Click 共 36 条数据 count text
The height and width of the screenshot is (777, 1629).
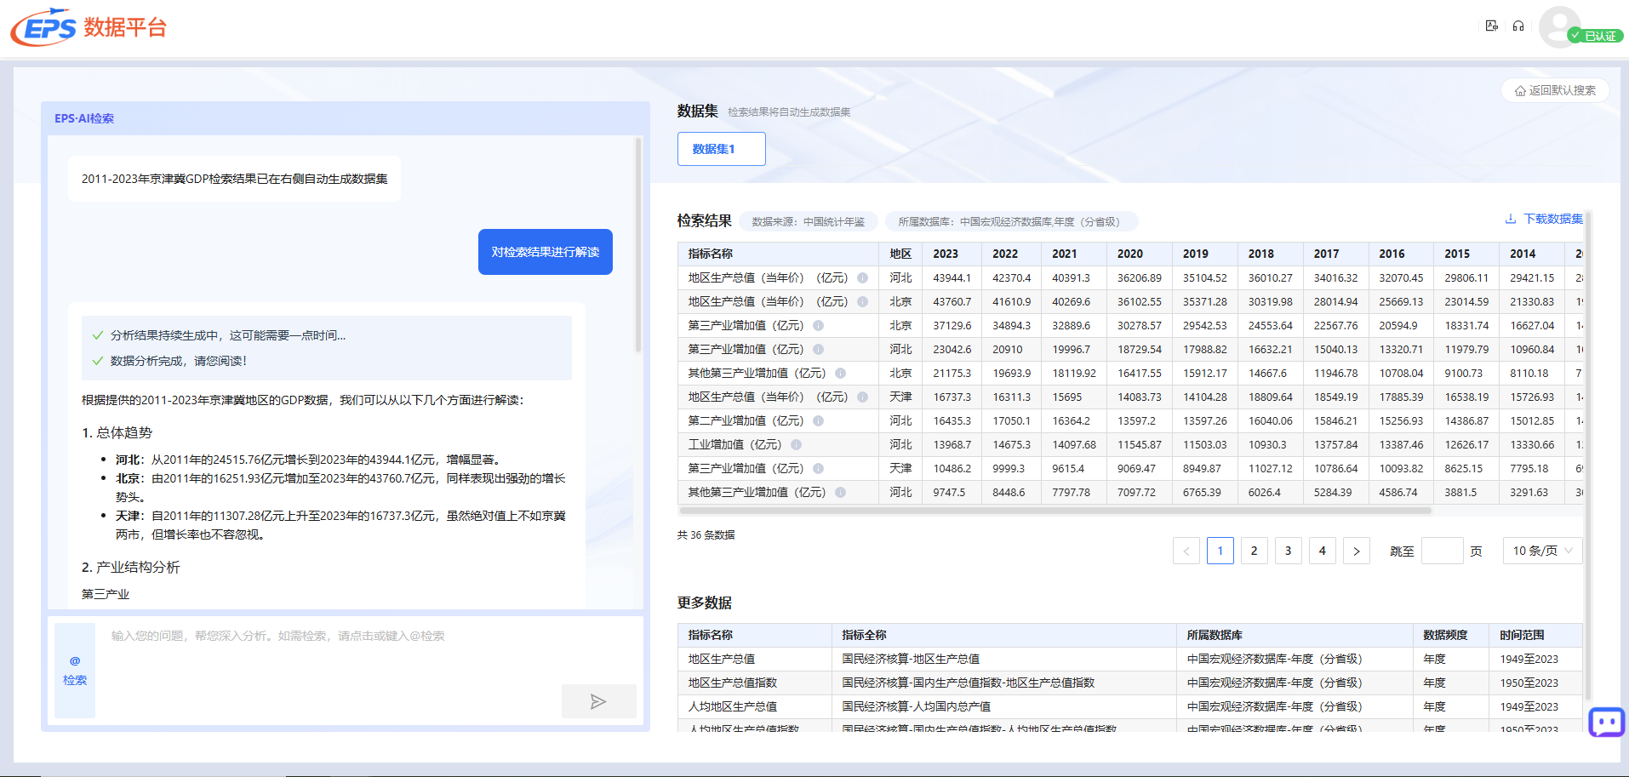tap(706, 534)
